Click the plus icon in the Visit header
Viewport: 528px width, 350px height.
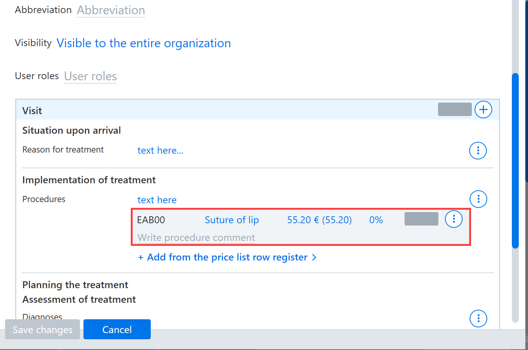(x=483, y=110)
